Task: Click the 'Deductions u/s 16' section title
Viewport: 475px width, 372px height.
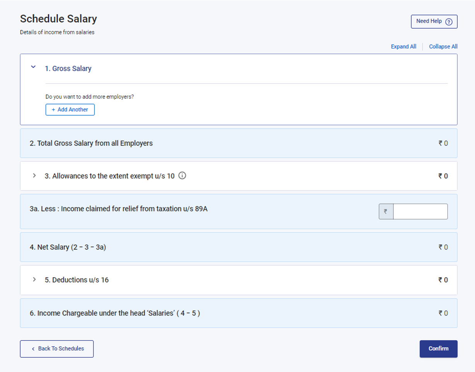Action: [x=77, y=280]
